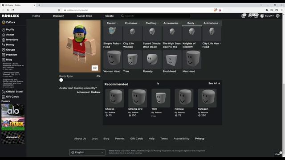Image resolution: width=285 pixels, height=160 pixels.
Task: Open the browser extensions puzzle icon
Action: click(267, 10)
